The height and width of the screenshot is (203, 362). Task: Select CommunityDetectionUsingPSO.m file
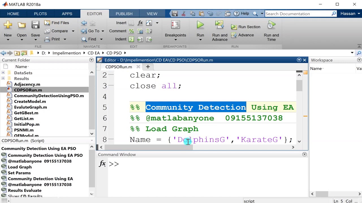pos(49,96)
